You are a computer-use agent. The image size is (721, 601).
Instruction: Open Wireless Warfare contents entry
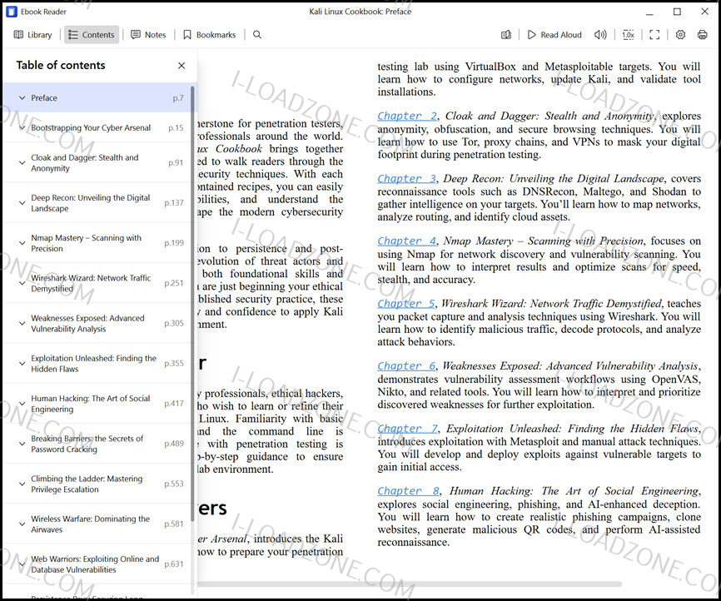click(97, 524)
